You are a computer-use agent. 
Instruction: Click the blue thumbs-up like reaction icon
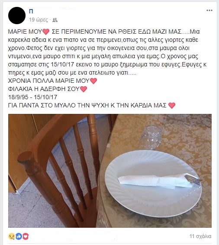19,236
